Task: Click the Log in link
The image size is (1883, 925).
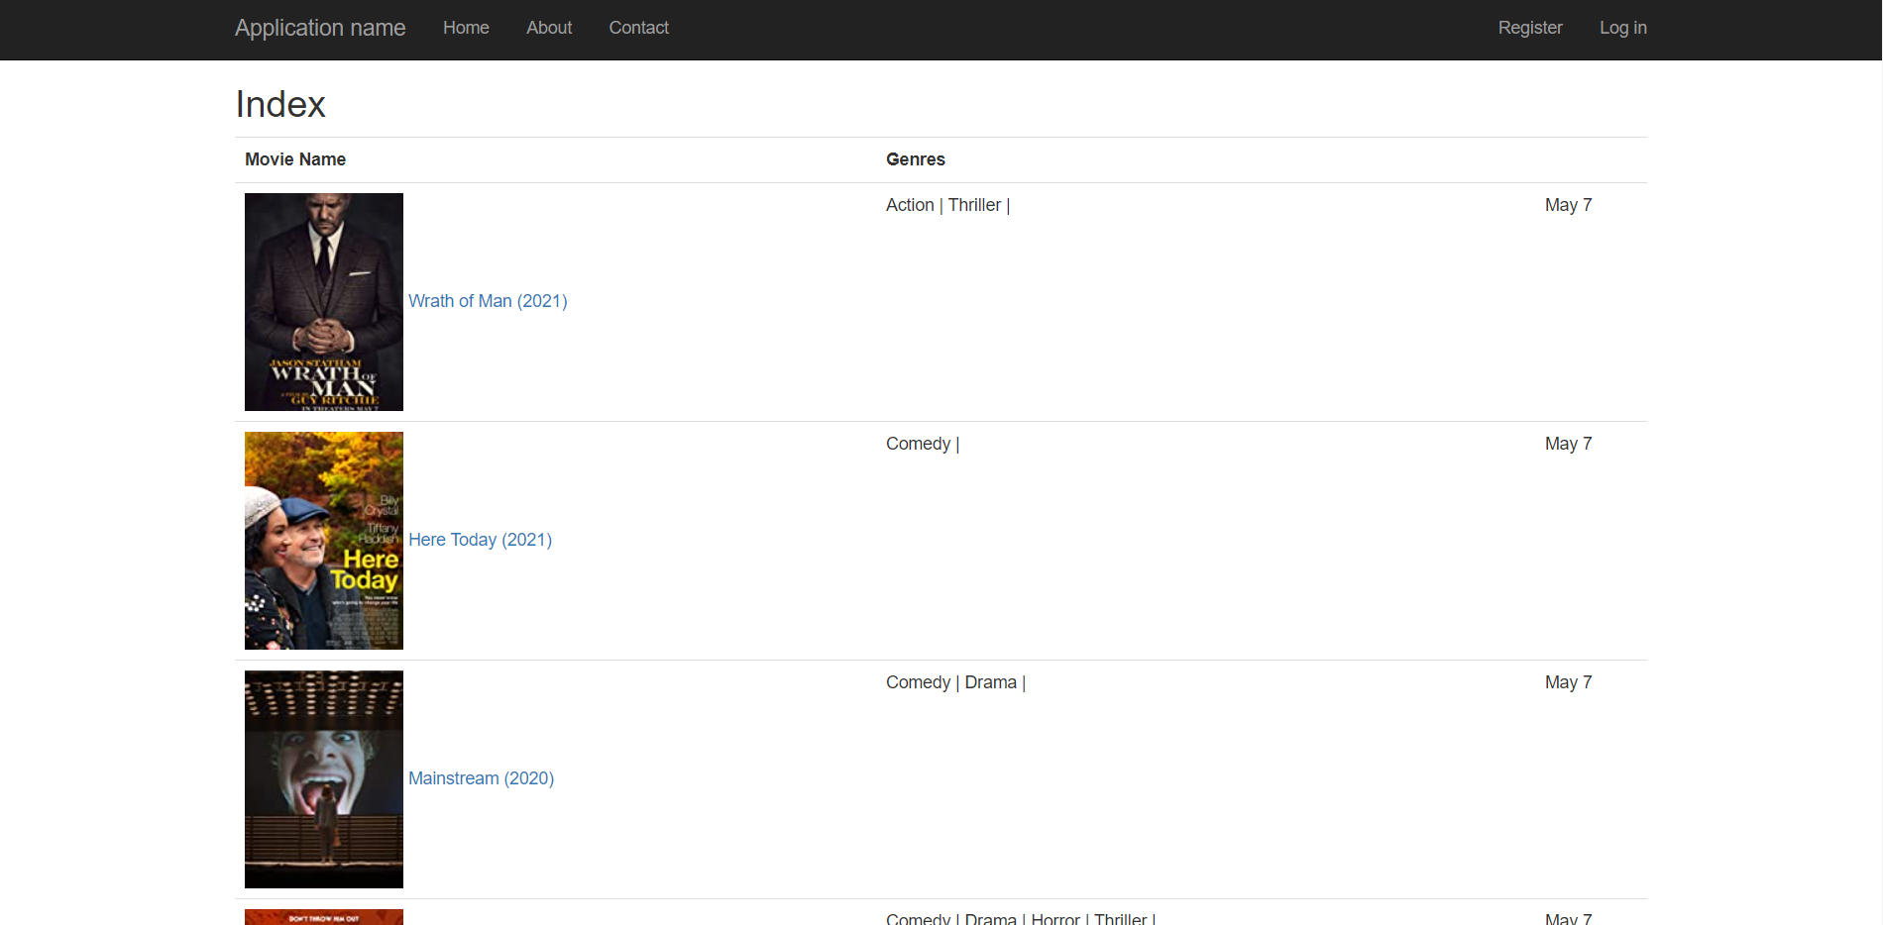Action: (x=1622, y=28)
